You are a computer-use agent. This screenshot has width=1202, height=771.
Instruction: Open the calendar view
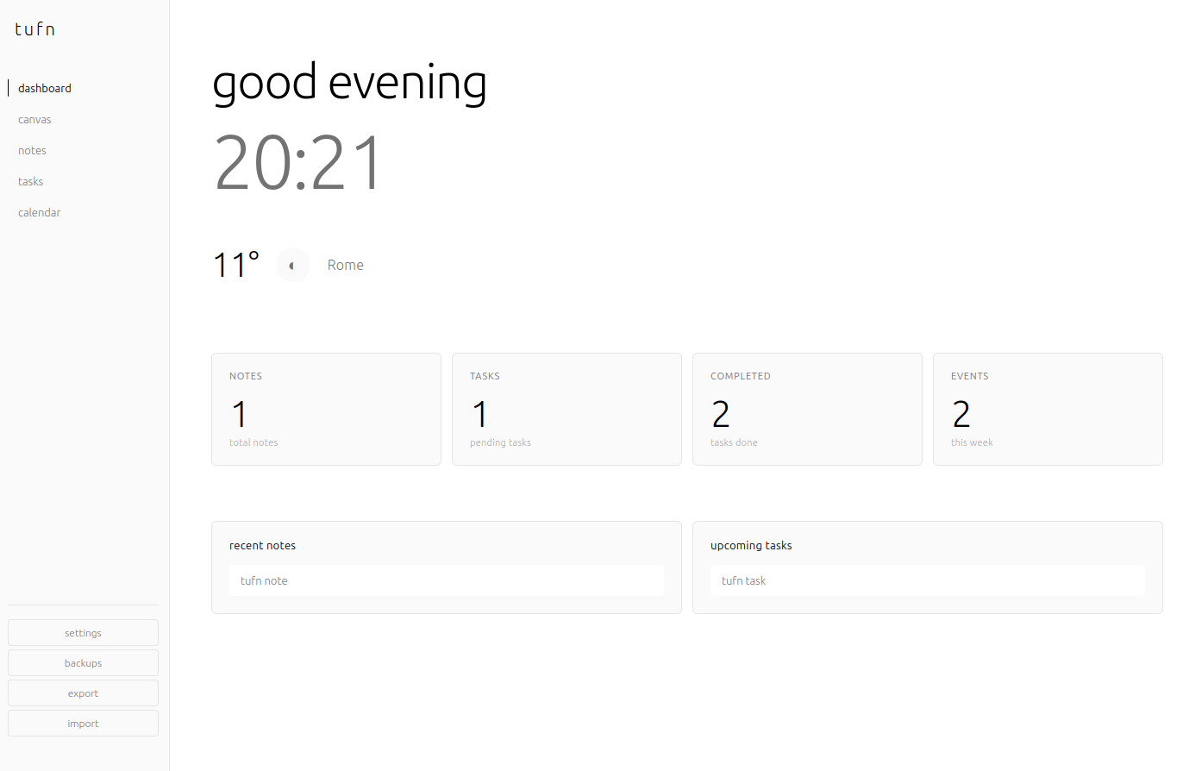(40, 213)
